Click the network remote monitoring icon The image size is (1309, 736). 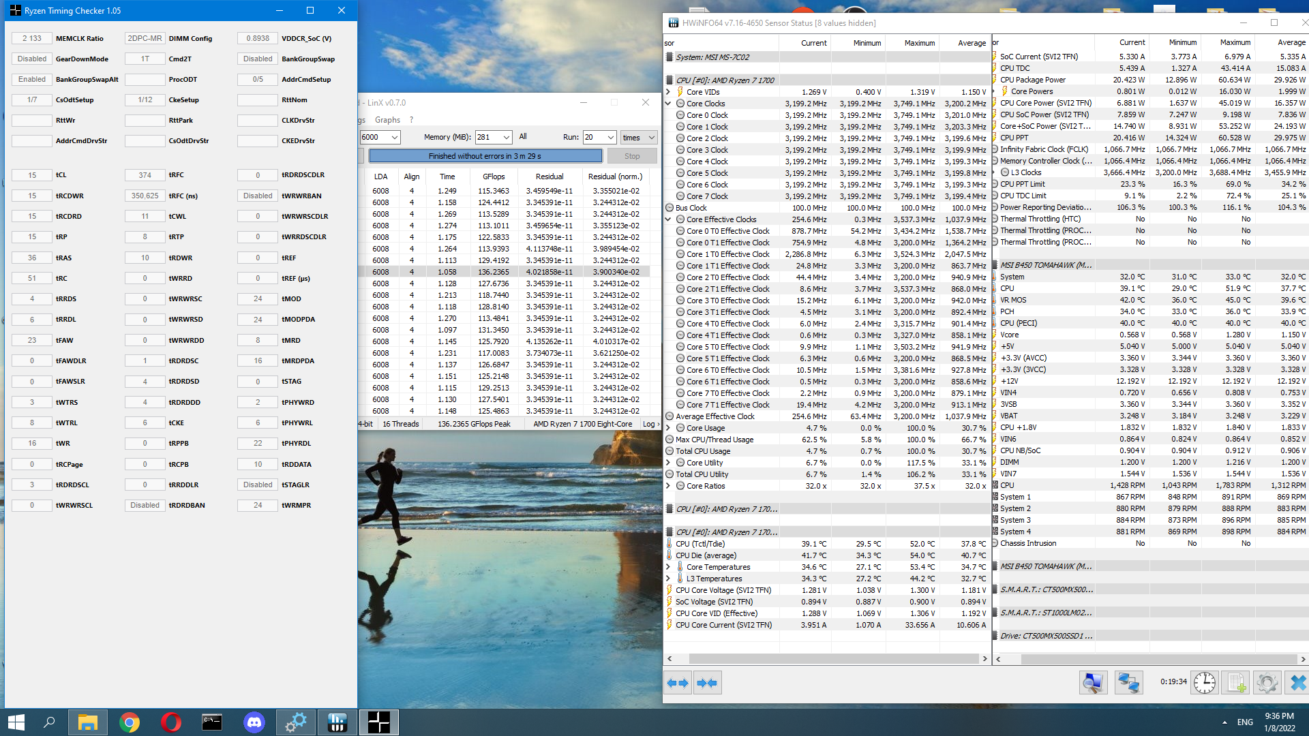coord(1128,683)
